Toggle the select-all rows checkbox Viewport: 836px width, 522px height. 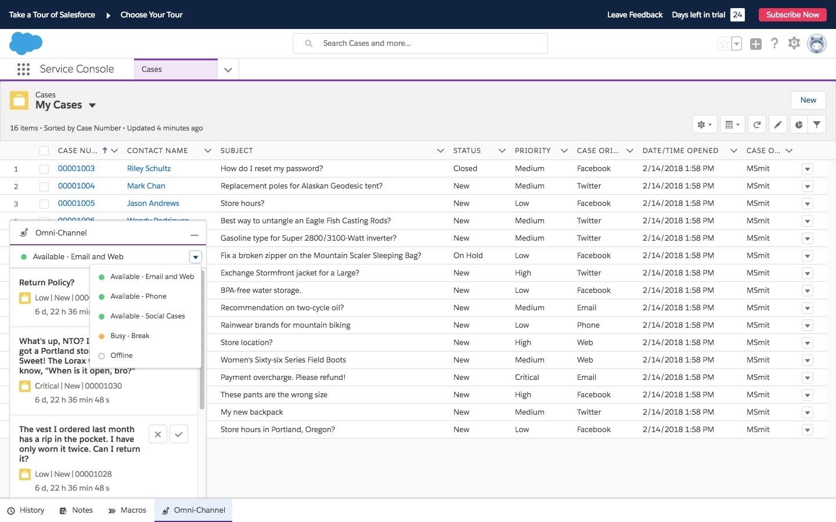click(x=44, y=151)
